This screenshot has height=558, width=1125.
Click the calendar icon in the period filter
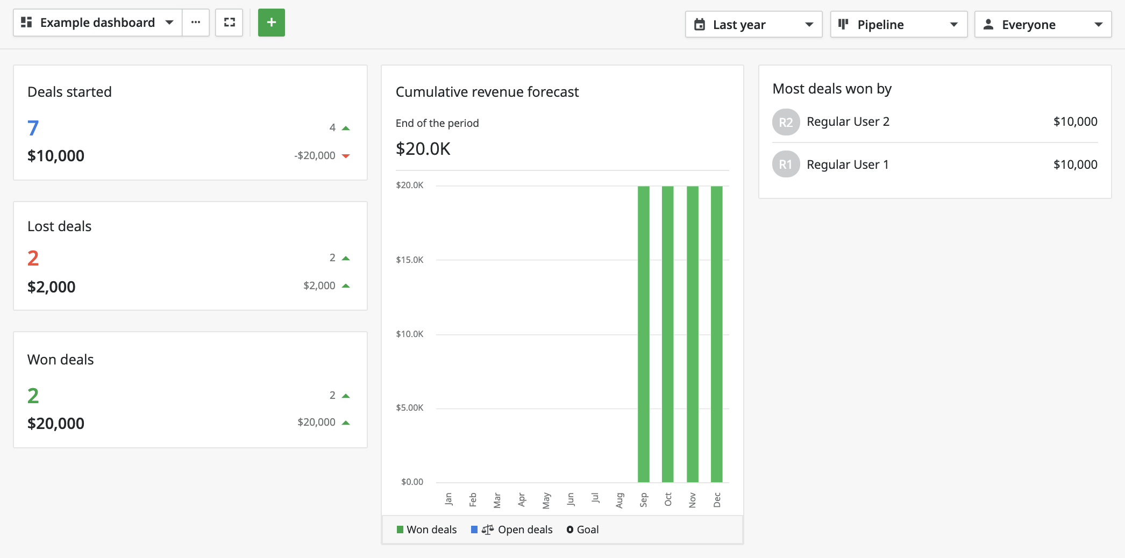(700, 25)
